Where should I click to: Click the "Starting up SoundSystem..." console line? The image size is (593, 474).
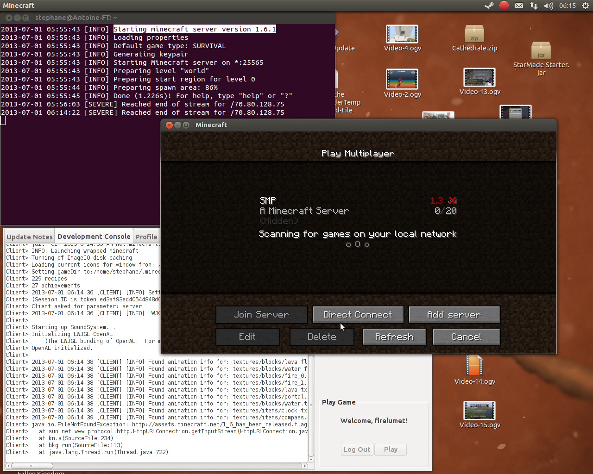click(x=60, y=327)
